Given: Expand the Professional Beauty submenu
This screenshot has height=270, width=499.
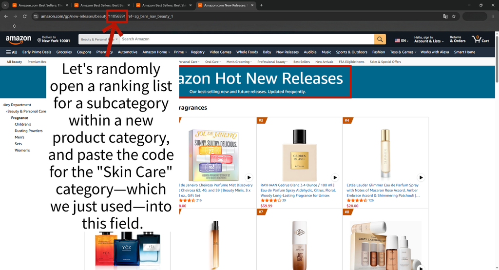Looking at the screenshot, I should tap(272, 62).
